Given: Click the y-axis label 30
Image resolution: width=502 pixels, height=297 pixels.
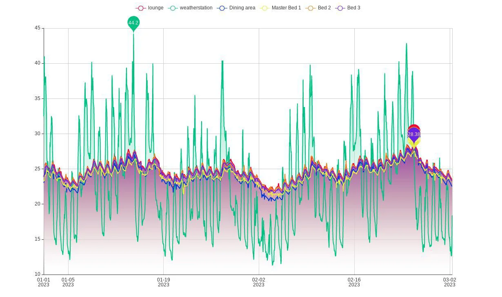Looking at the screenshot, I should [x=38, y=134].
